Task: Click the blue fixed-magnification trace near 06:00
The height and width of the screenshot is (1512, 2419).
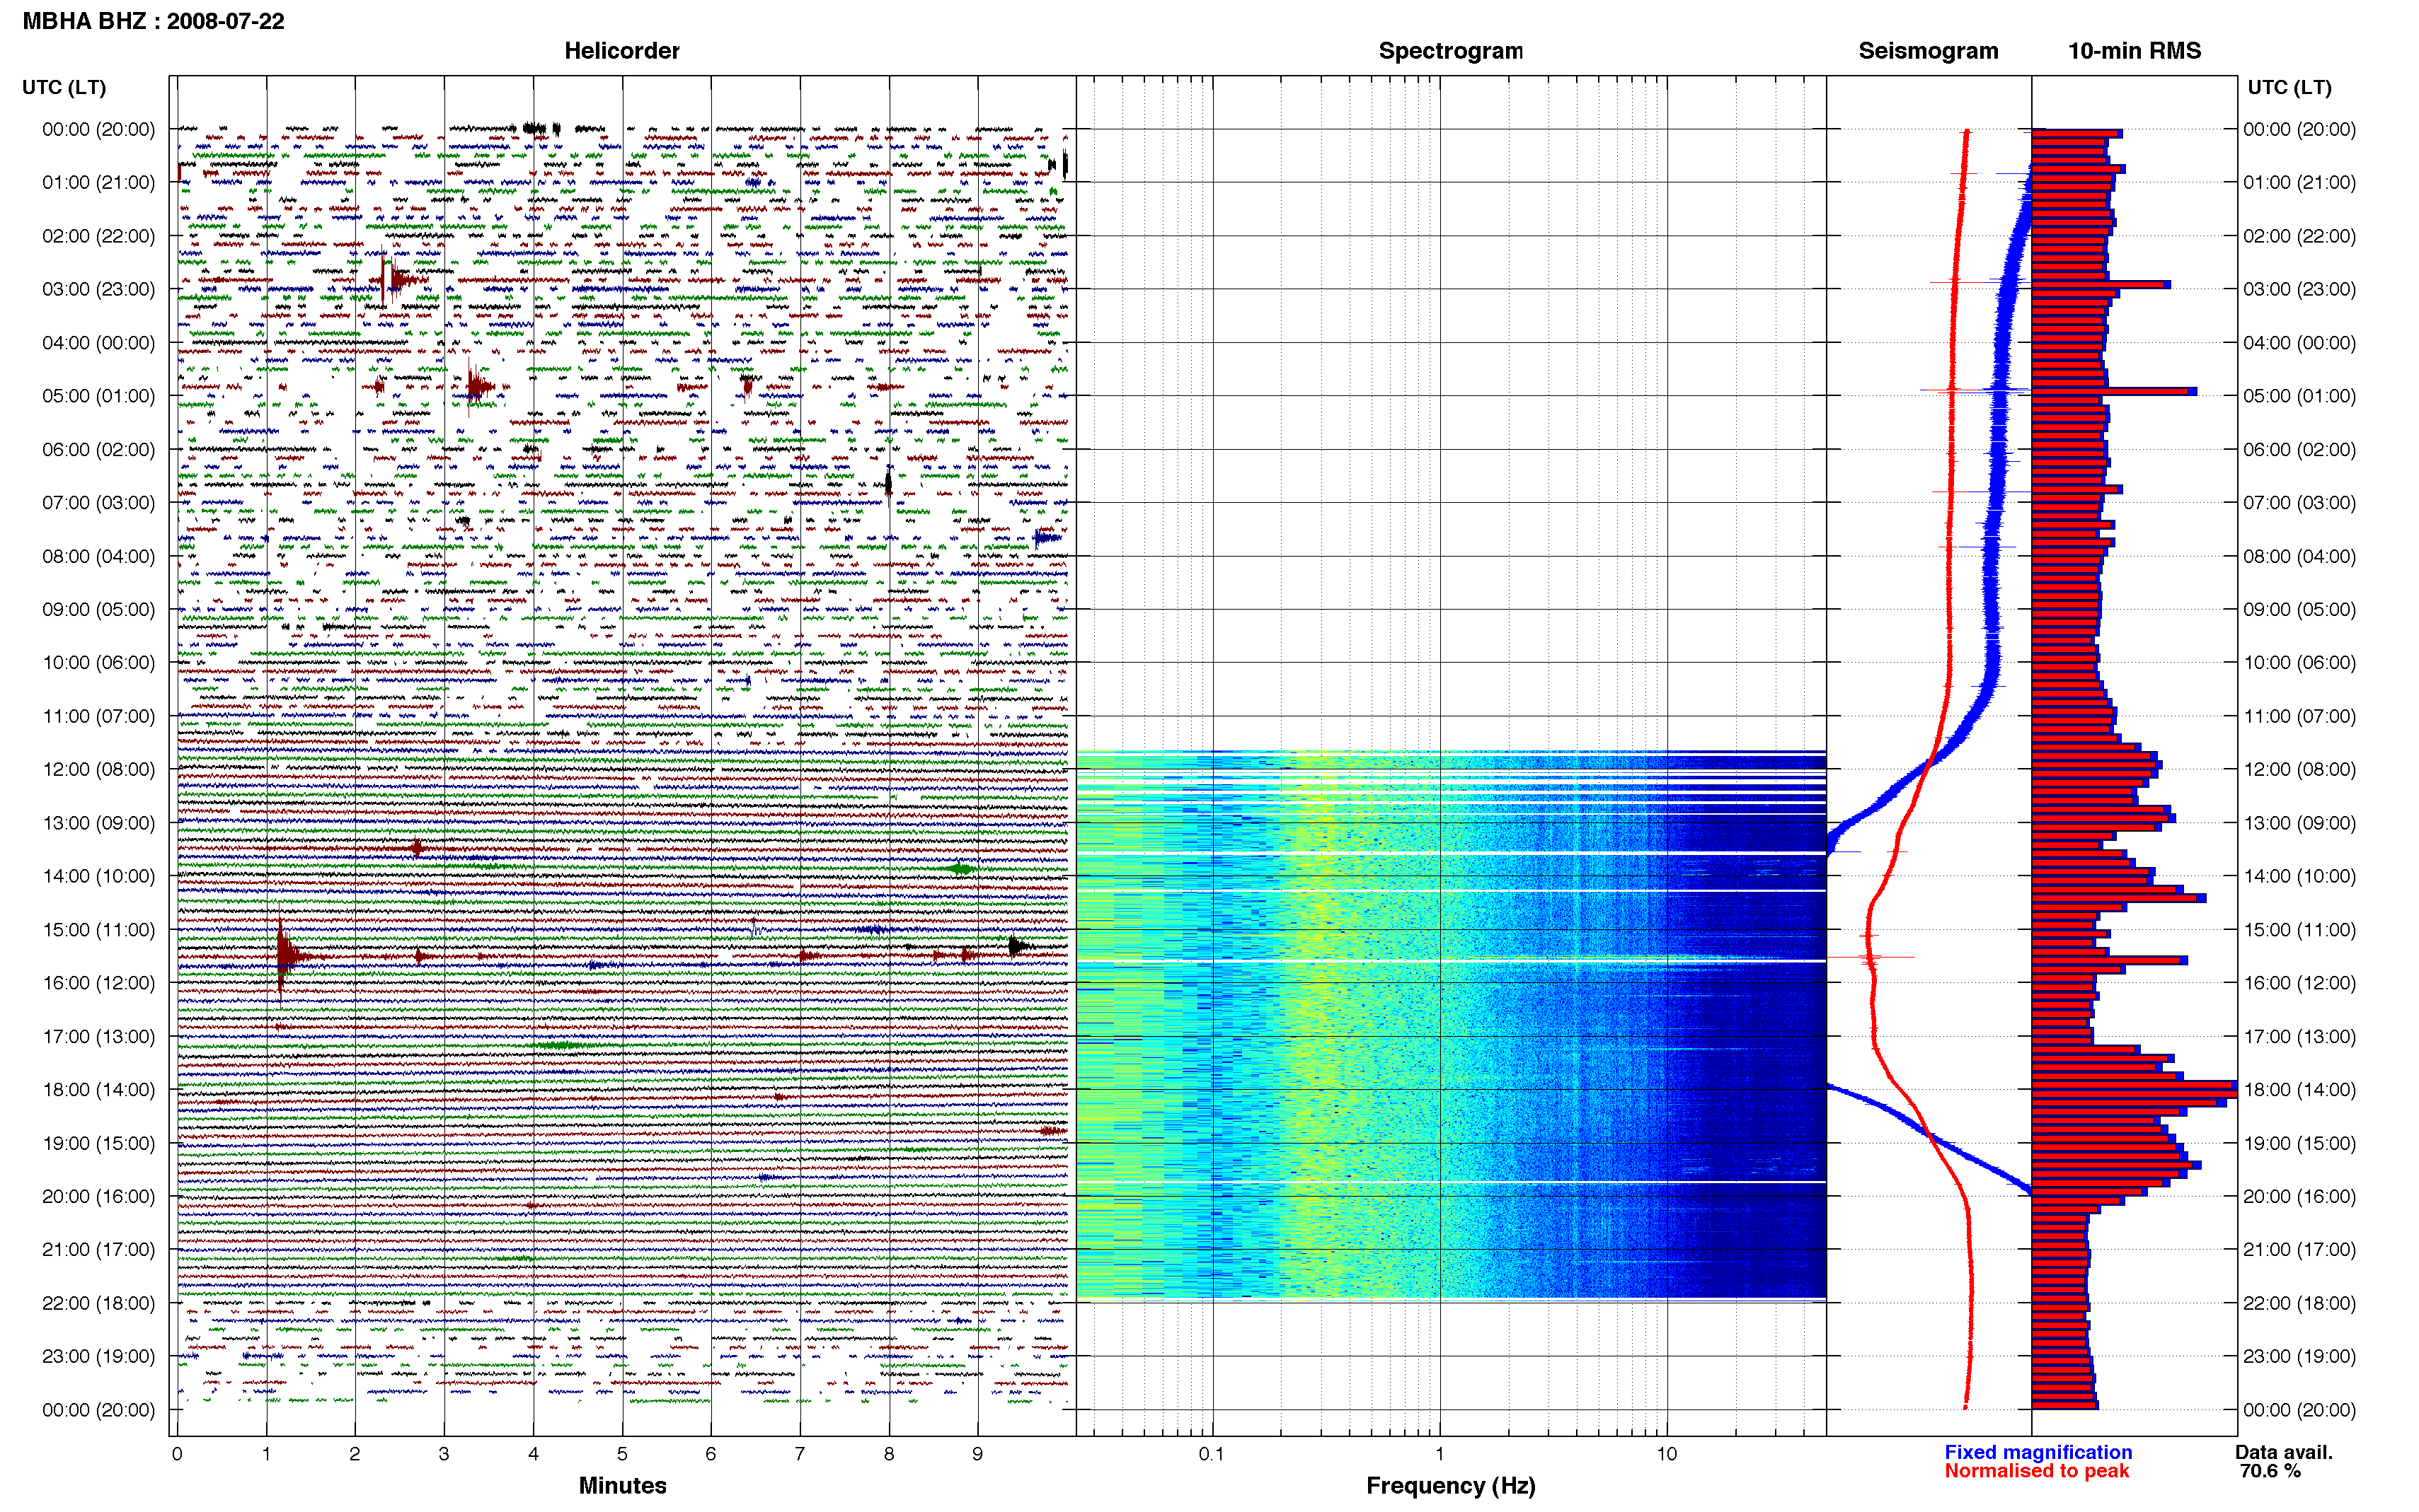Action: 1999,449
